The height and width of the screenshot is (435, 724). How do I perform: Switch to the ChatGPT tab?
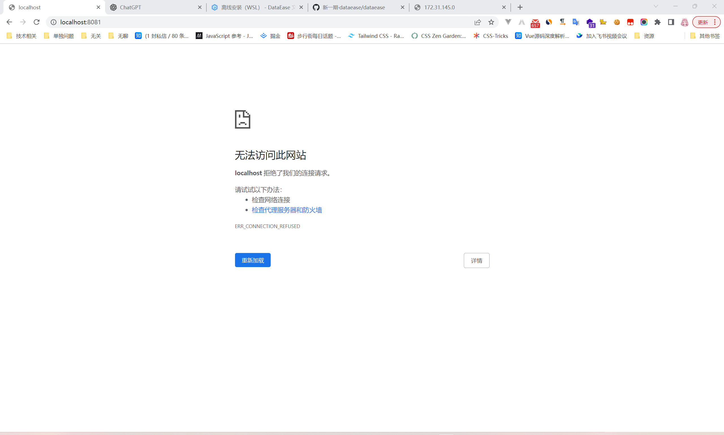pyautogui.click(x=156, y=7)
